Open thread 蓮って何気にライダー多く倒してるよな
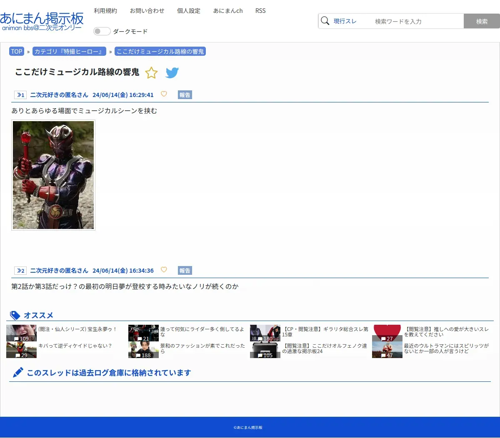 coord(202,332)
